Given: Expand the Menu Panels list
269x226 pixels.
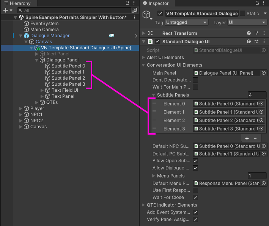Looking at the screenshot, I should (154, 176).
